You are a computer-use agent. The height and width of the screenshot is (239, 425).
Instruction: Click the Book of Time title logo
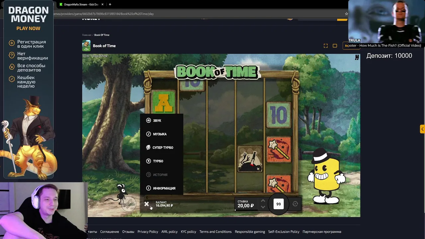pos(217,71)
